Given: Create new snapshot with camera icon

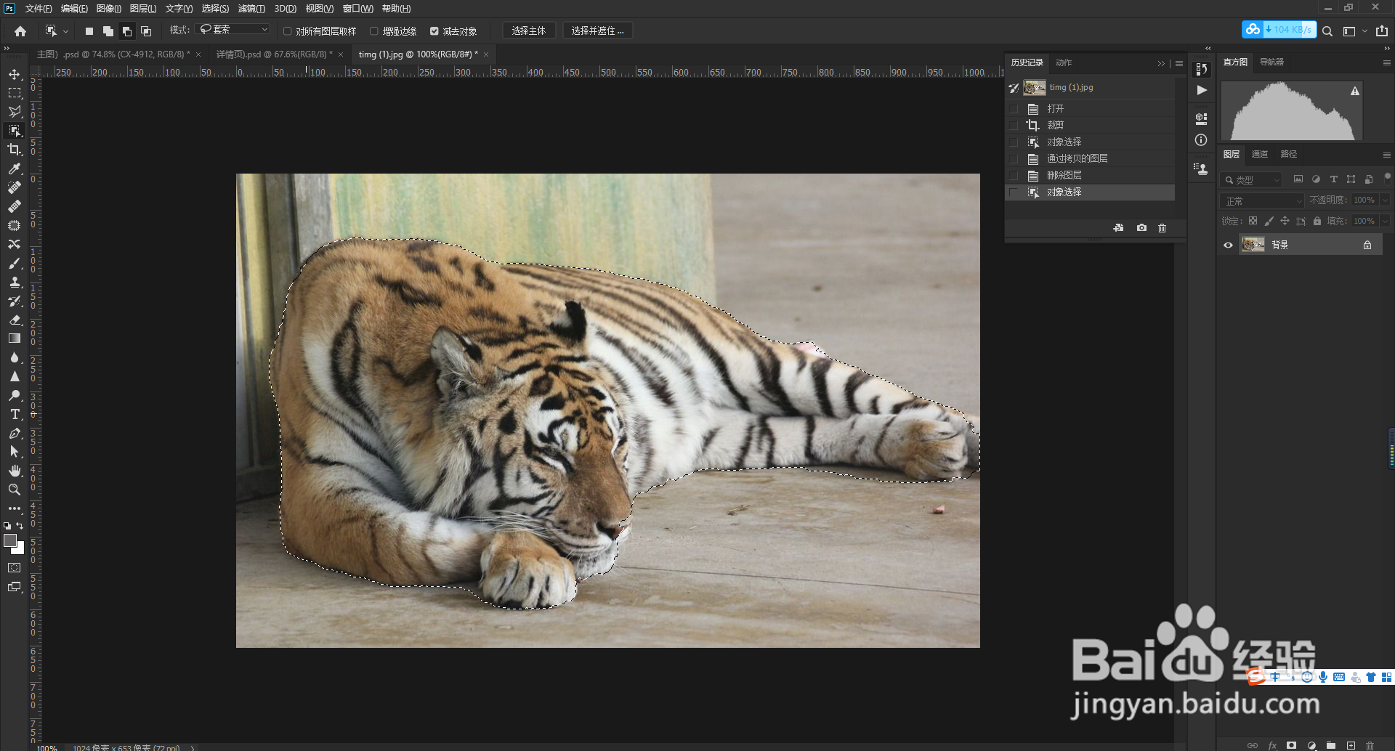Looking at the screenshot, I should [1141, 228].
